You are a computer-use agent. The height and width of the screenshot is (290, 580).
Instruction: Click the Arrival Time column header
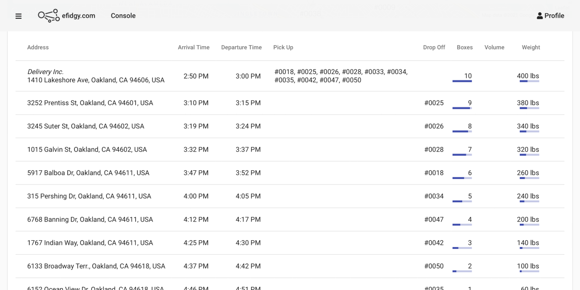coord(194,47)
